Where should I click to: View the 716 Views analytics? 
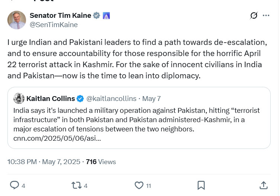tap(101, 162)
